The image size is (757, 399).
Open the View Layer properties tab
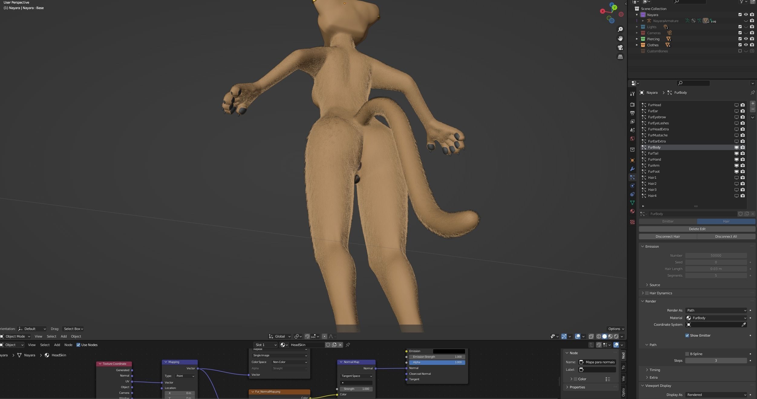[632, 121]
